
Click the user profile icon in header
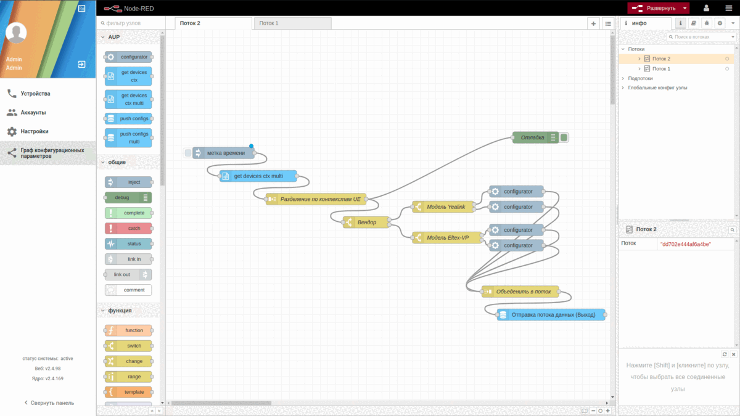pos(706,8)
